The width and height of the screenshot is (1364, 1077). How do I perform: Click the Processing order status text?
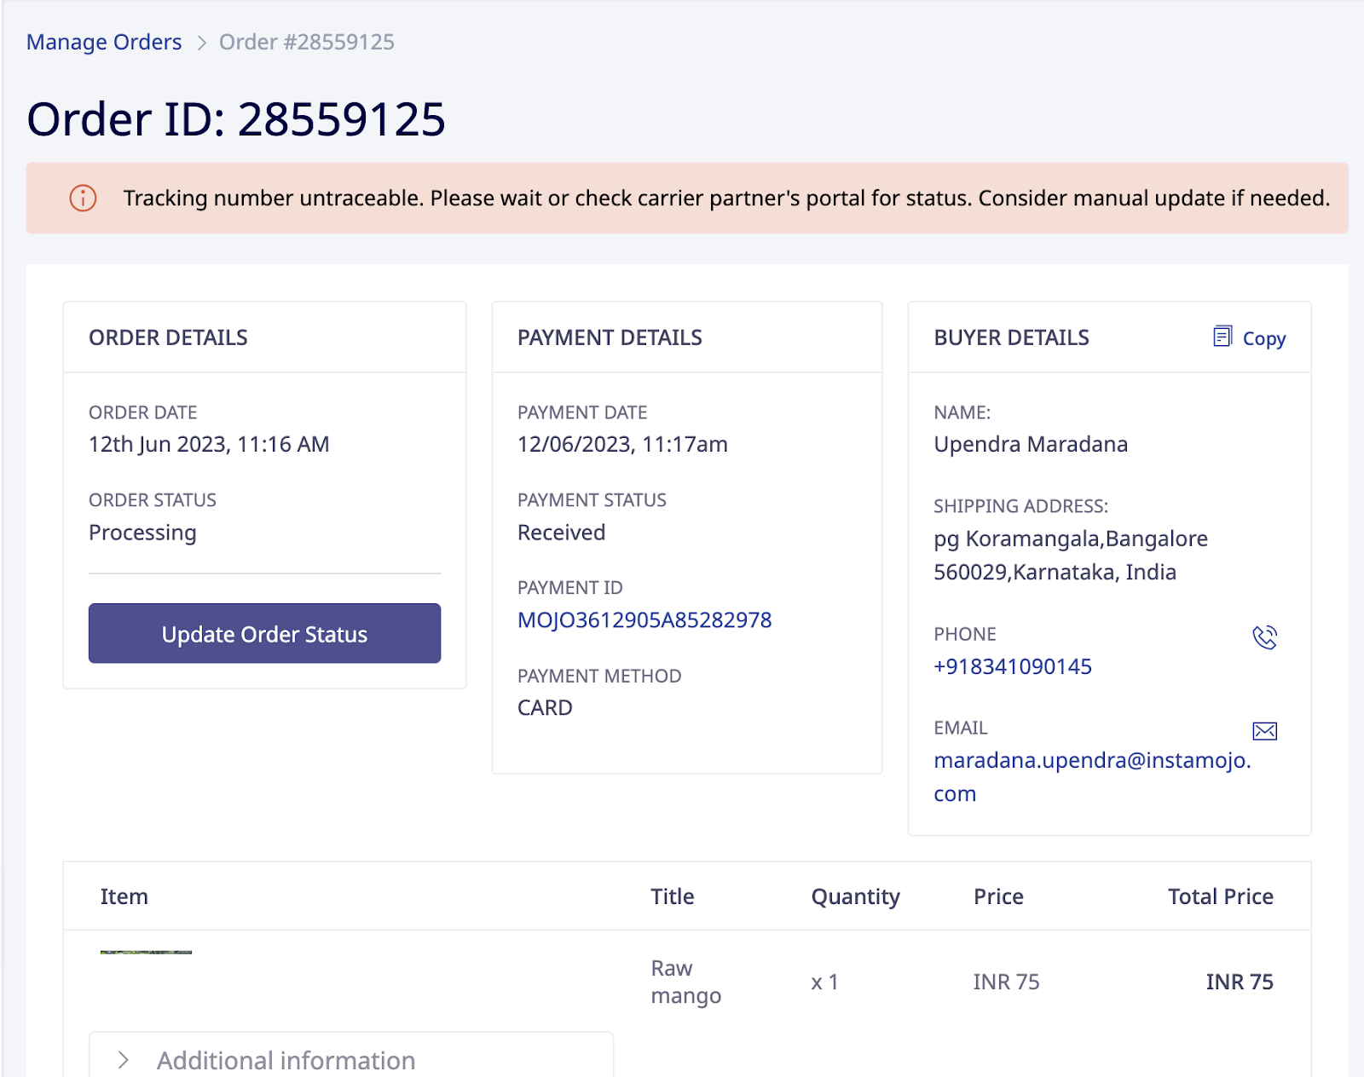pos(142,533)
